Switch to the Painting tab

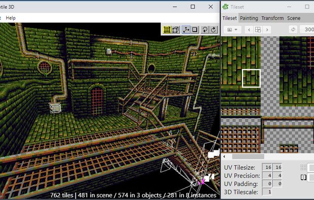249,18
